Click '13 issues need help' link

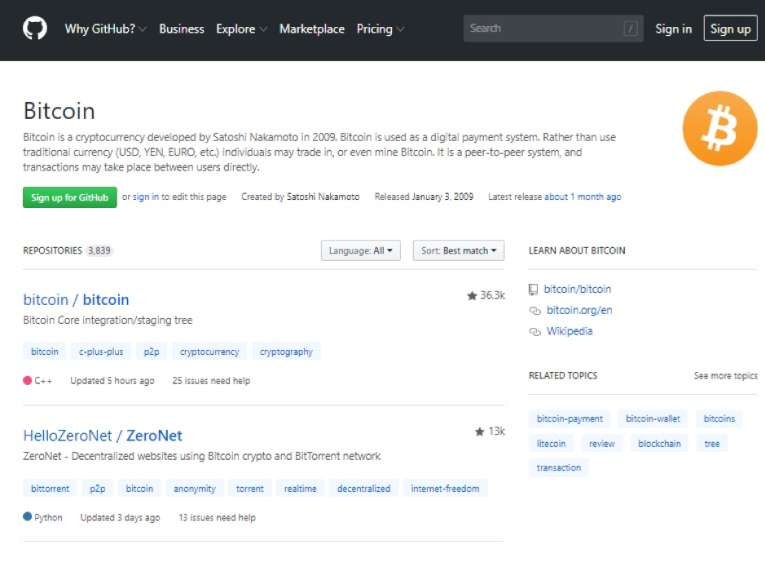[x=217, y=517]
